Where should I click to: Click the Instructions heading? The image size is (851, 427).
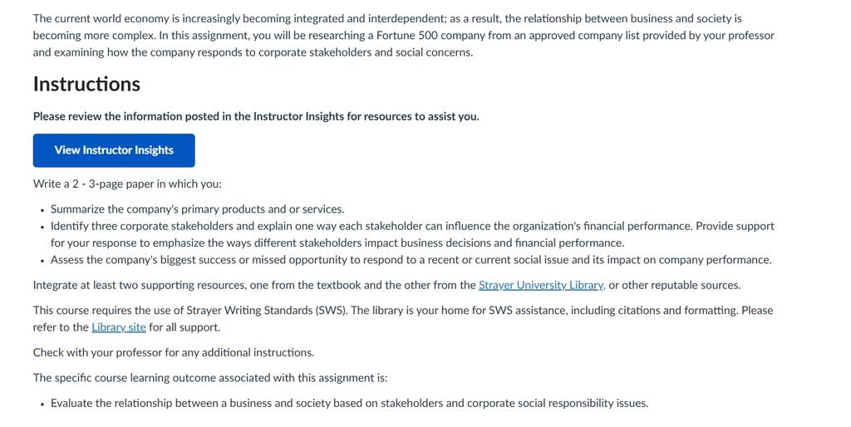point(86,84)
